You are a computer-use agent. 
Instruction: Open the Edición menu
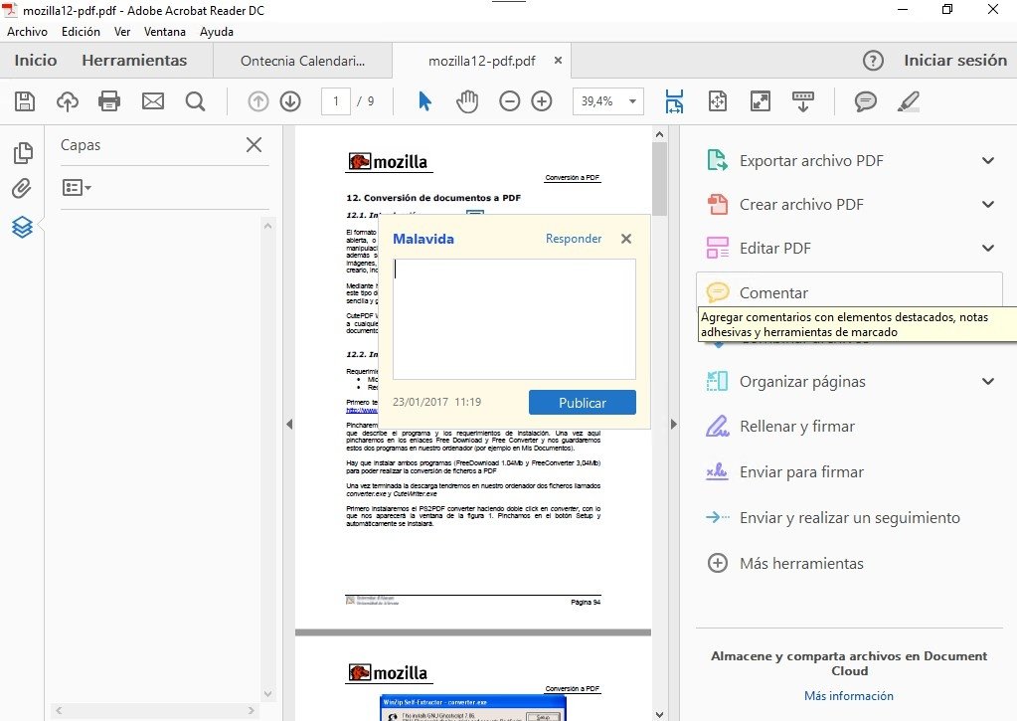pyautogui.click(x=81, y=31)
